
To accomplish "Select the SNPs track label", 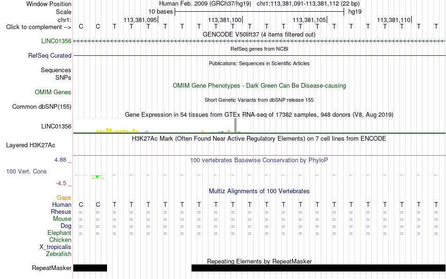I will 63,77.
